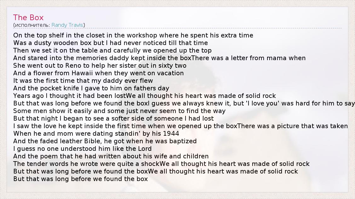The height and width of the screenshot is (199, 355).
Task: Click the line starting 'And stared into the memories'
Action: point(159,58)
